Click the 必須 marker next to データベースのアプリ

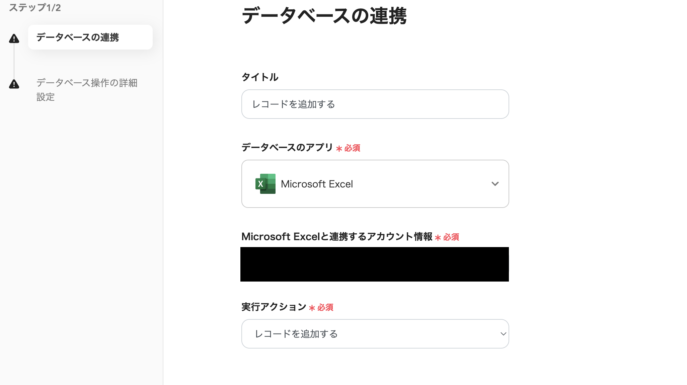[352, 148]
